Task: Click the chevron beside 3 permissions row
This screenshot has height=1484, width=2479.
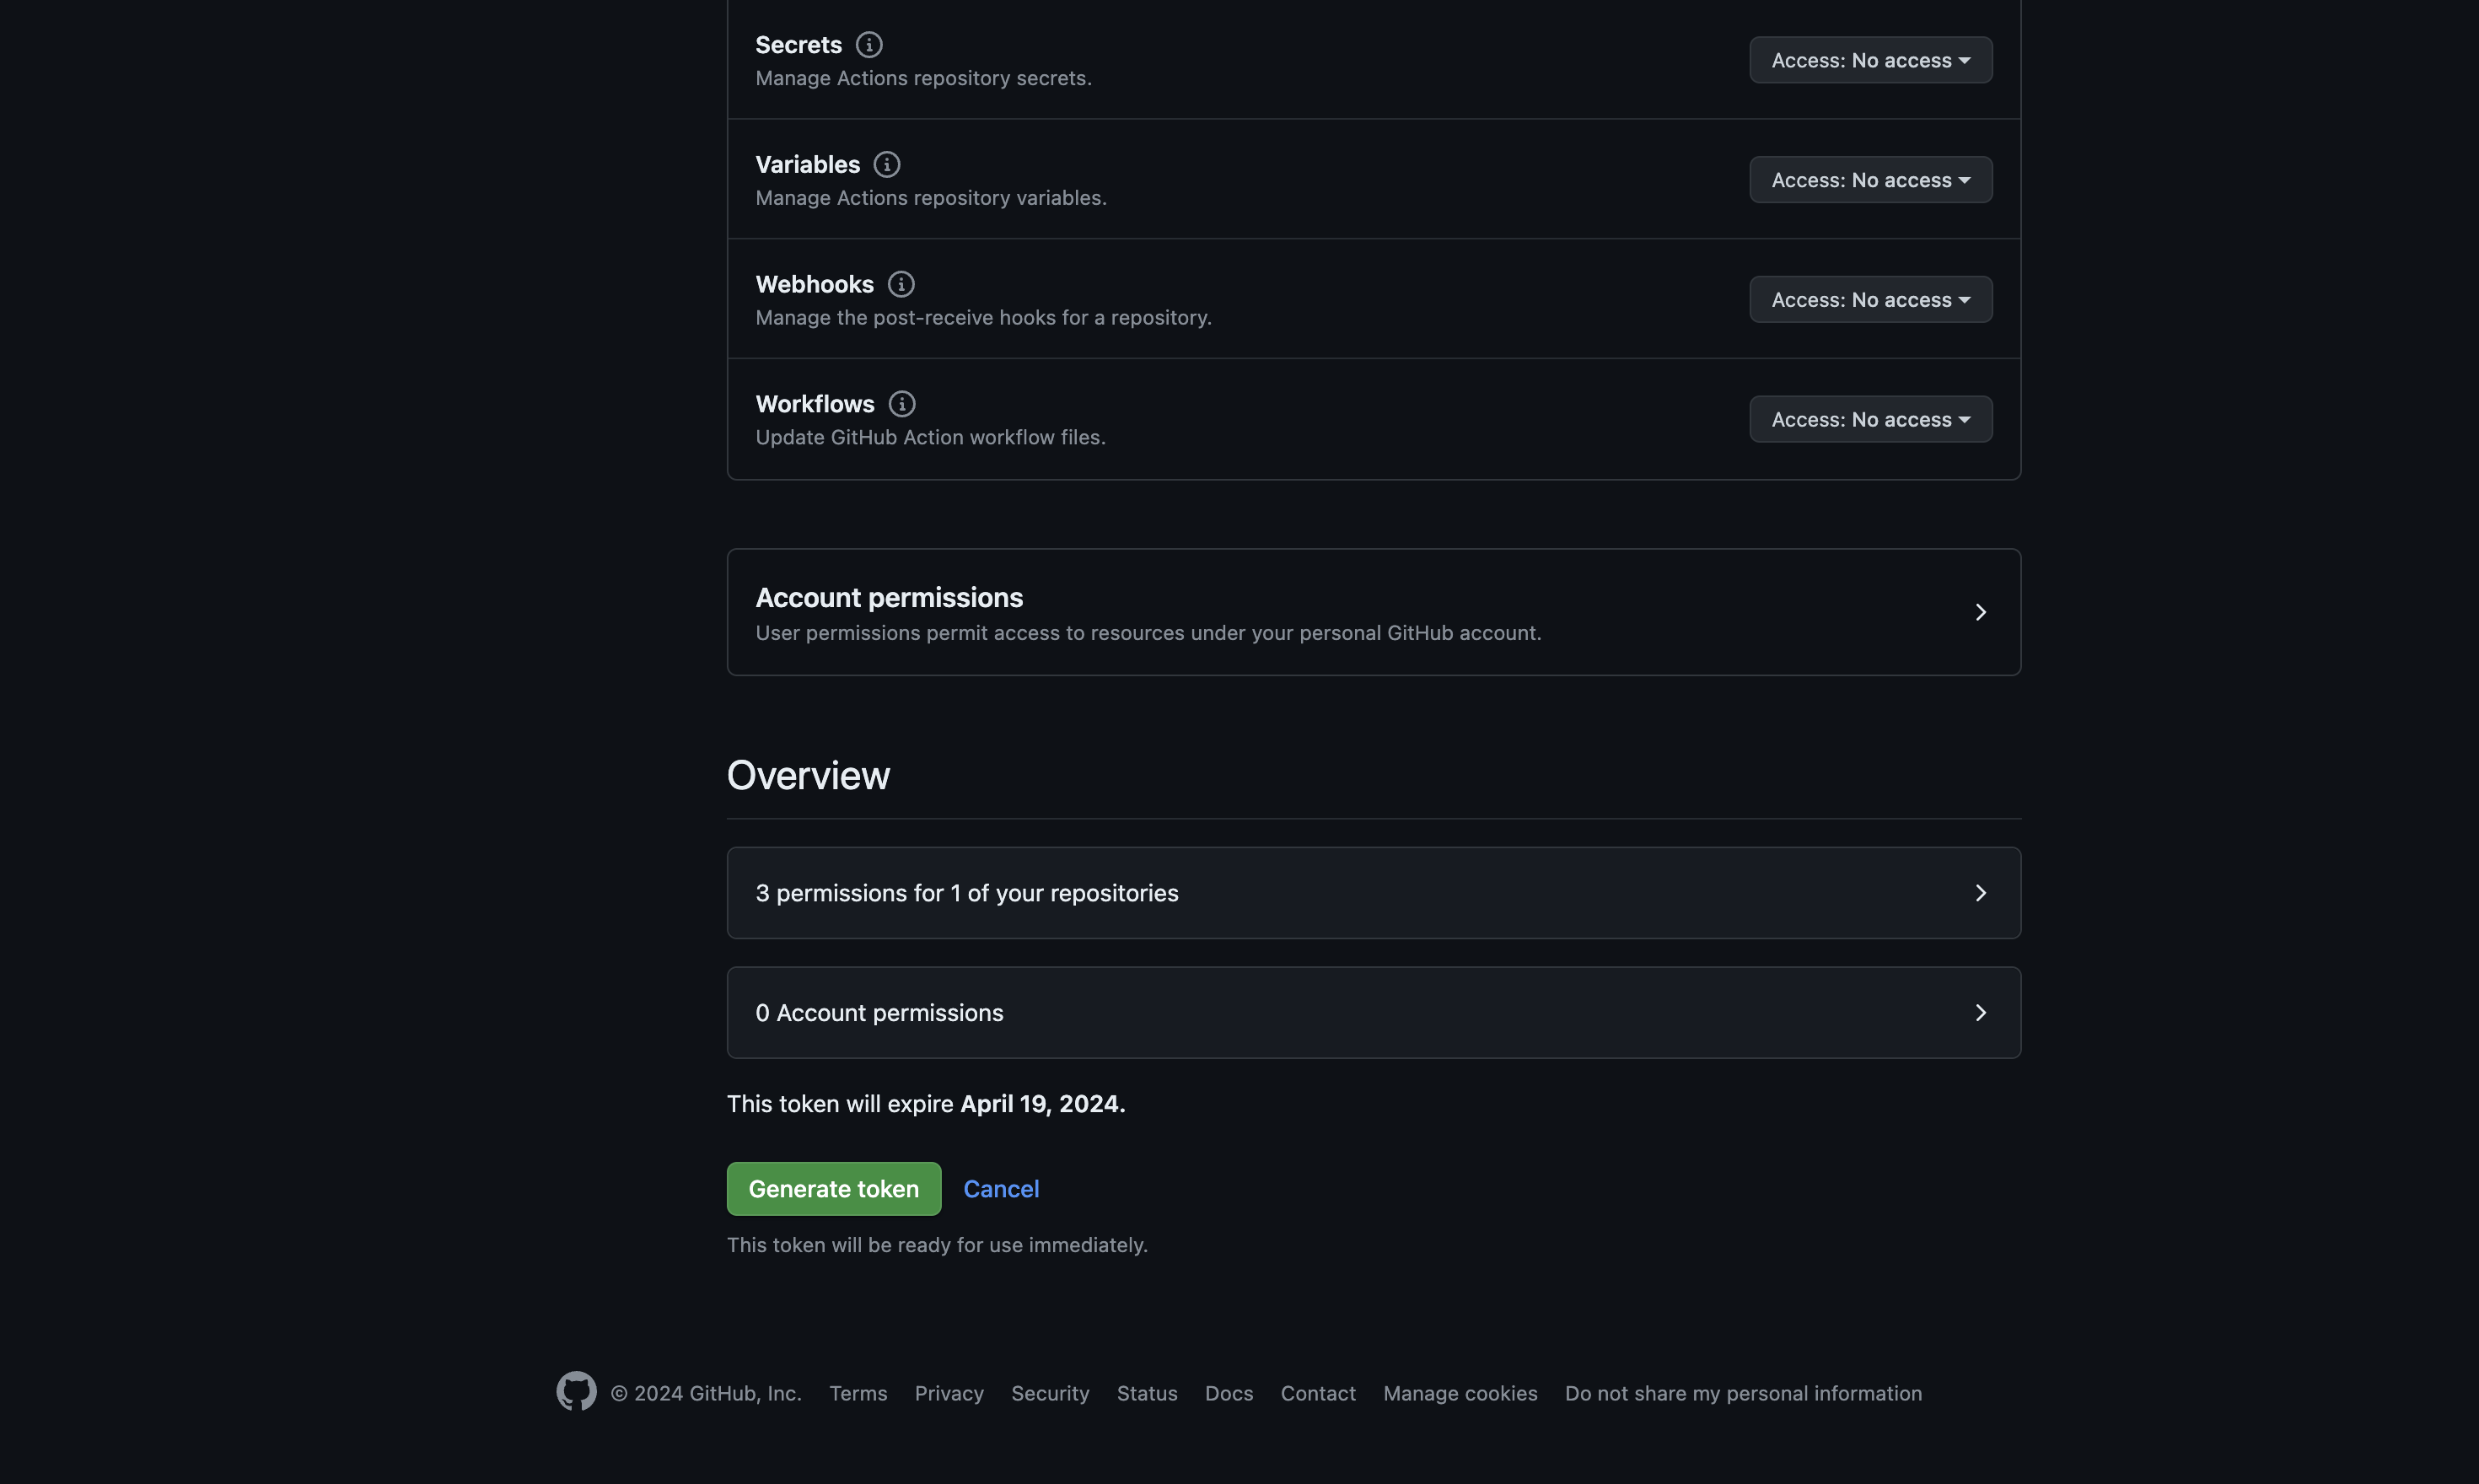Action: (1981, 892)
